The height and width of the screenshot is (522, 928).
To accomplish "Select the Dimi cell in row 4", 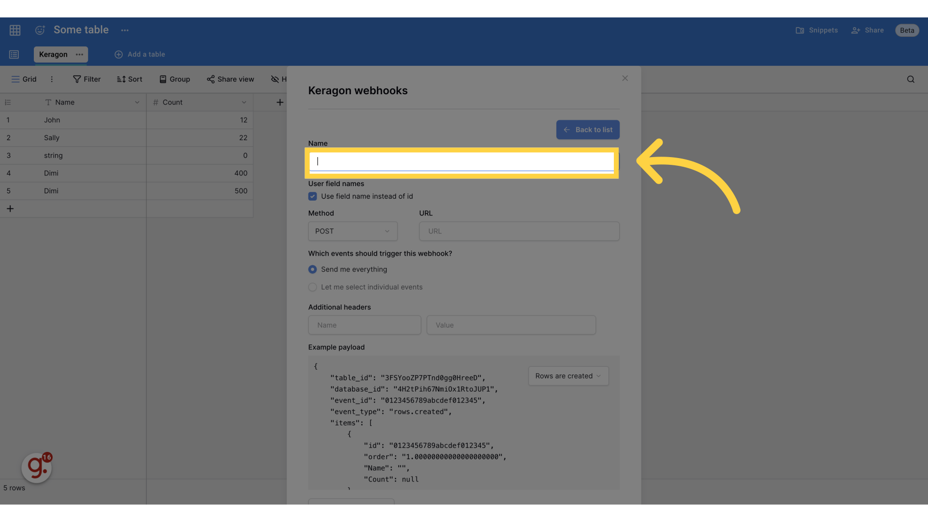I will click(x=93, y=173).
